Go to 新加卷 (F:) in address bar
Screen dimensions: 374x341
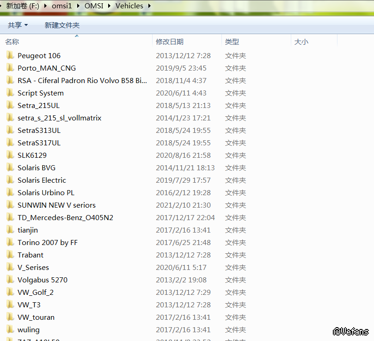tap(23, 6)
